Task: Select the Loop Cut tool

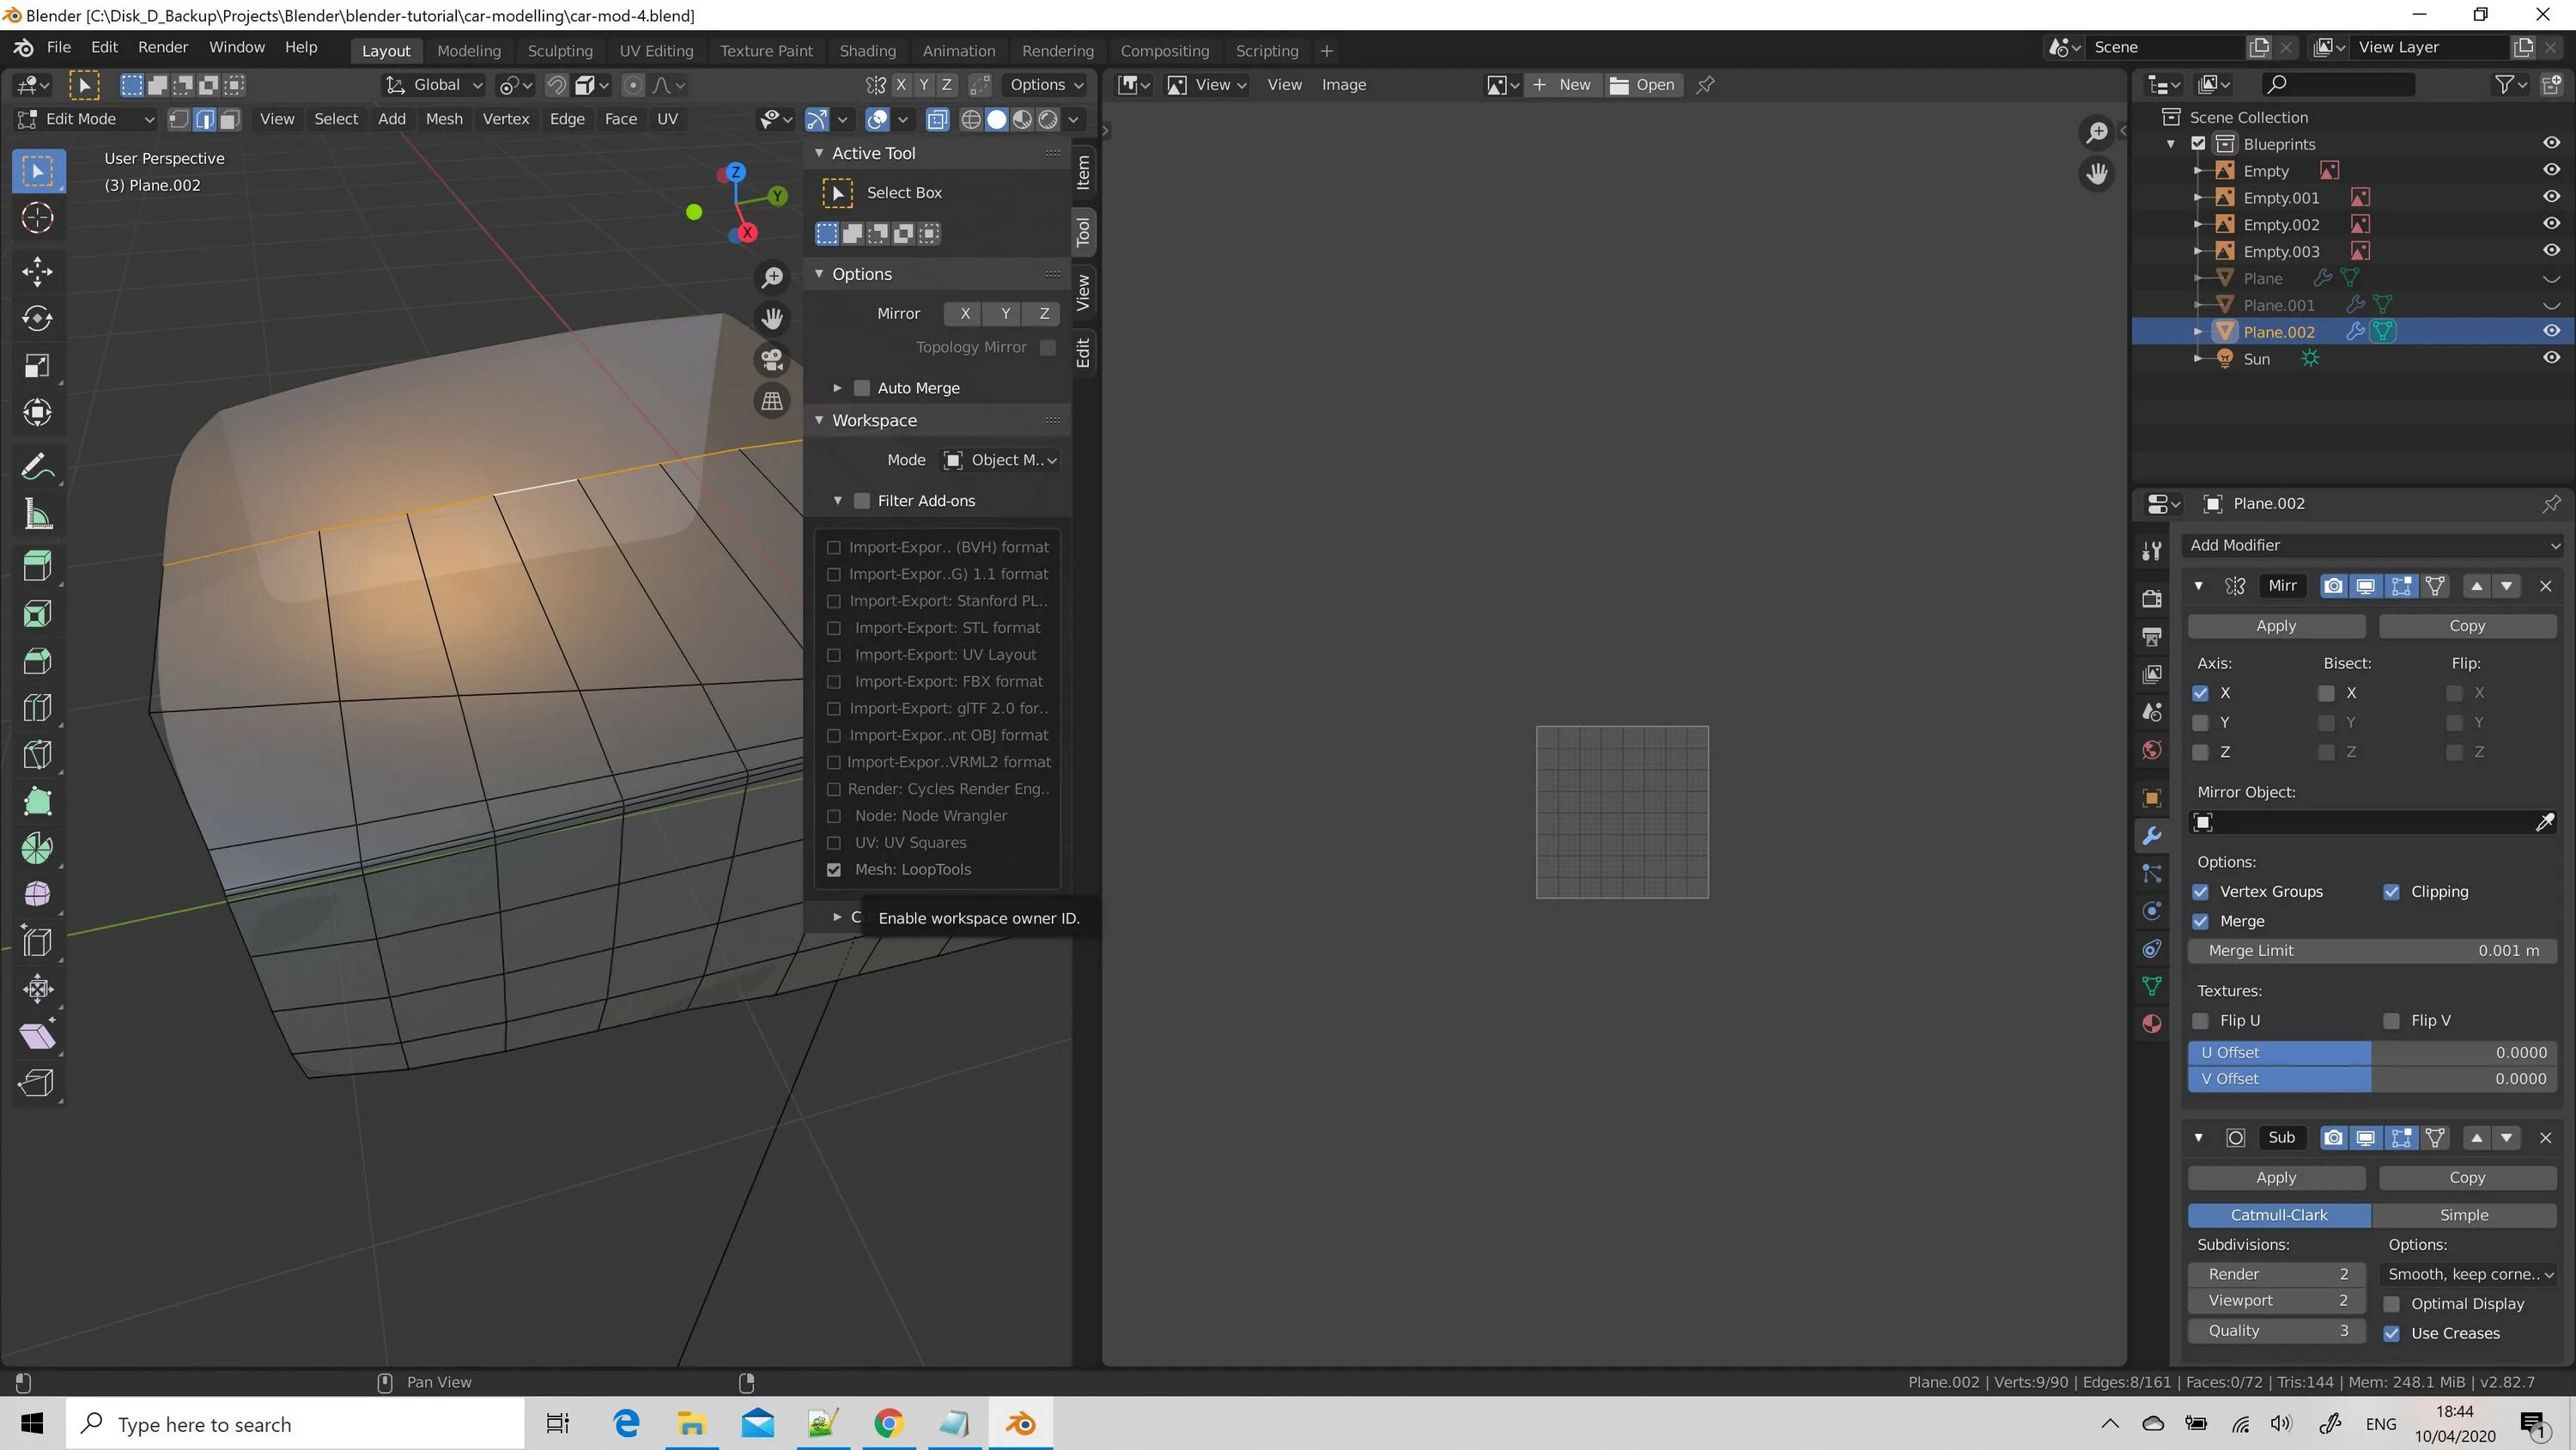Action: pyautogui.click(x=37, y=708)
